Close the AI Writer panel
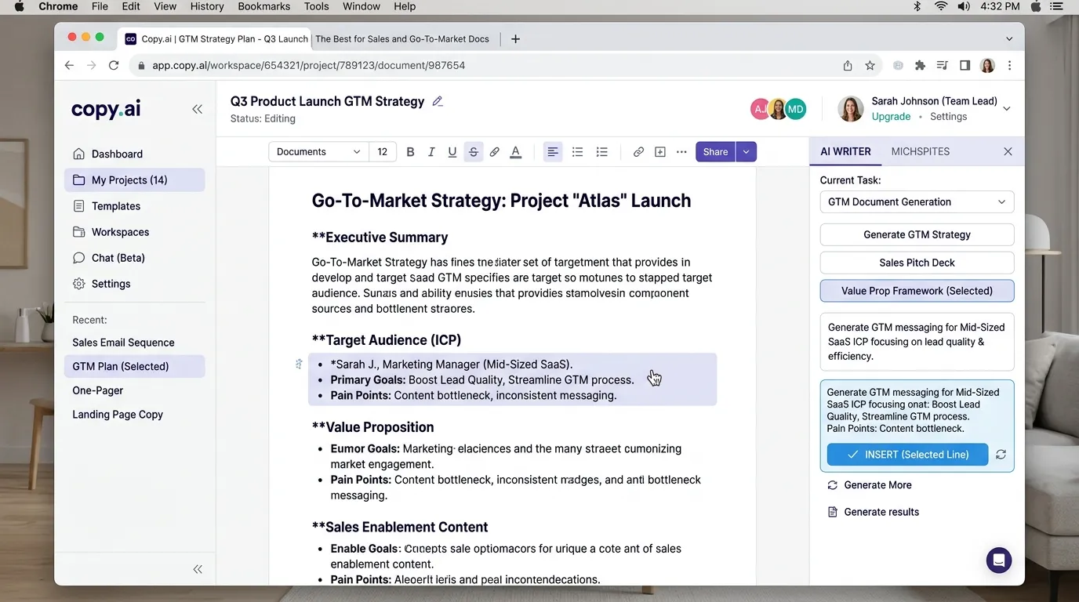The image size is (1079, 602). tap(1008, 151)
